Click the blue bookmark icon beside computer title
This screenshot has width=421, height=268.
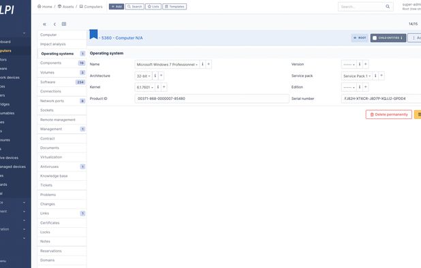click(93, 34)
